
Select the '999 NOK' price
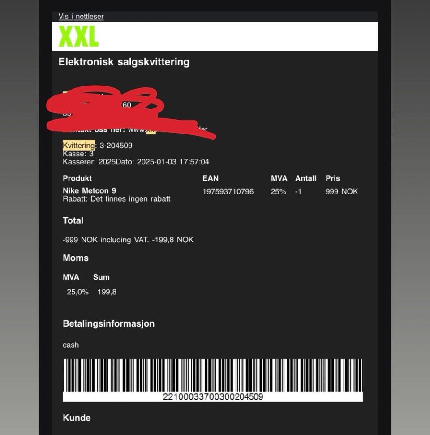[x=342, y=191]
